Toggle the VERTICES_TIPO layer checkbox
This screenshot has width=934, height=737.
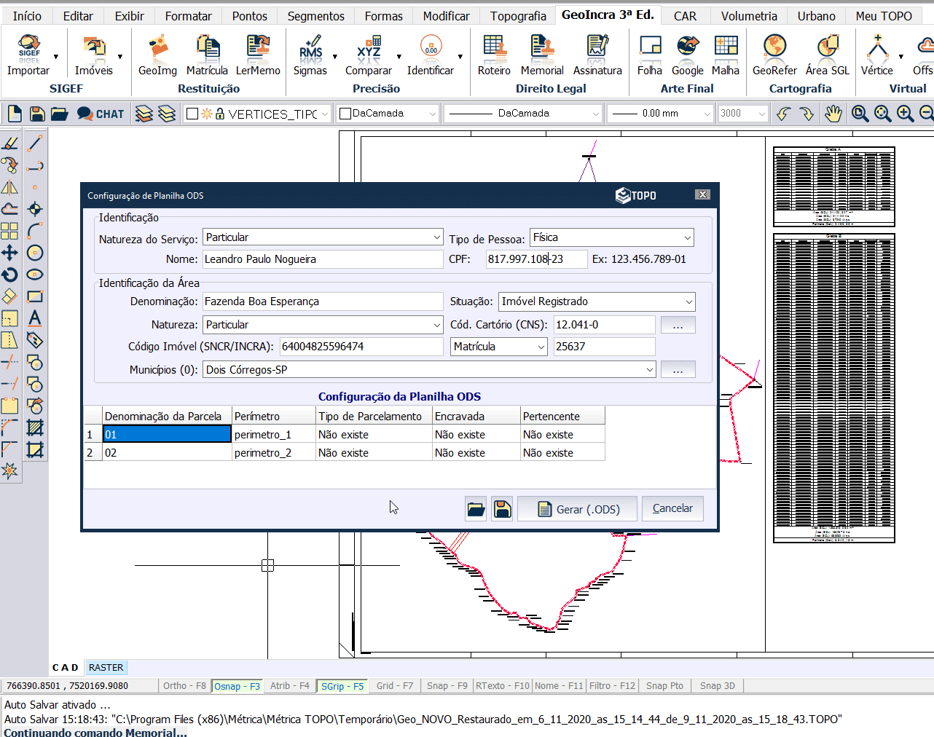coord(192,114)
